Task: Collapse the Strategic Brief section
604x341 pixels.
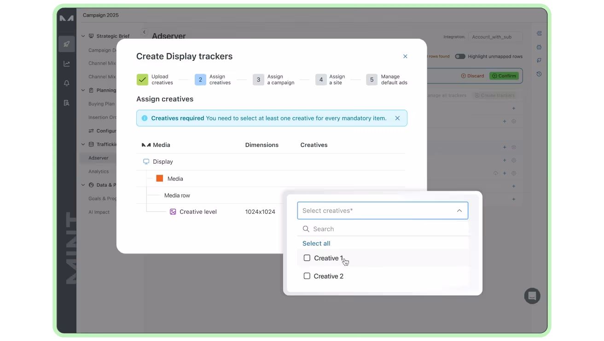Action: pos(83,36)
